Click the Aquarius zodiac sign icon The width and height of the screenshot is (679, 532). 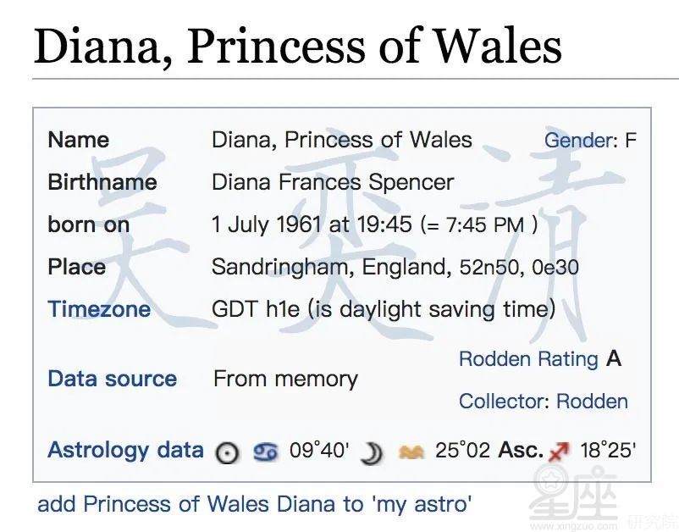point(411,452)
